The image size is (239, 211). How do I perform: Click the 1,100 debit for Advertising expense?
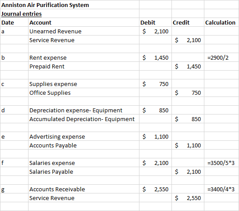coord(155,136)
